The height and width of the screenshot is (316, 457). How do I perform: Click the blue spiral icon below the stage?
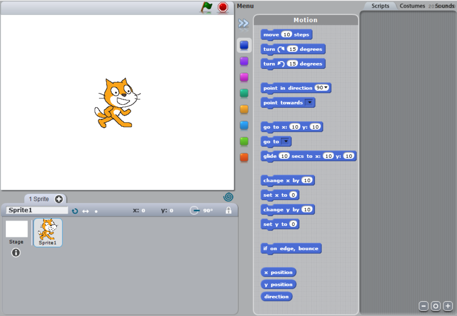click(x=228, y=197)
